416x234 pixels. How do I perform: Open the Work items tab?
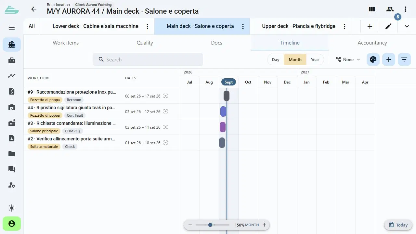coord(66,43)
